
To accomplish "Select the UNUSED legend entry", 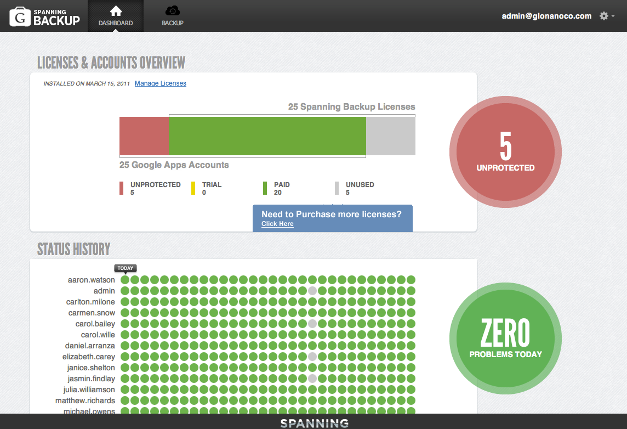I will [x=354, y=188].
